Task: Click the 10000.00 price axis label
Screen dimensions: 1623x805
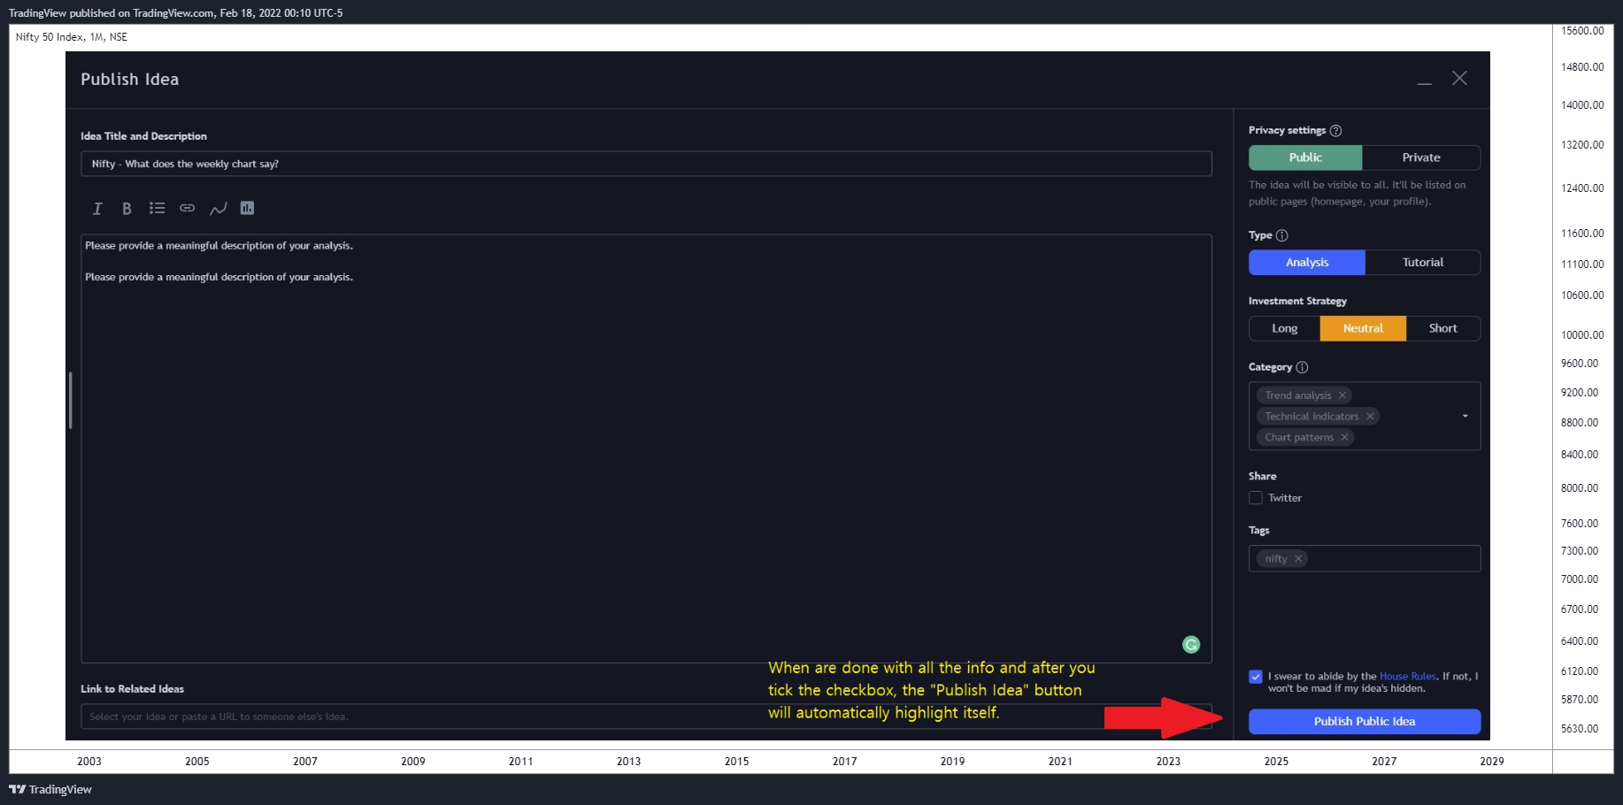Action: tap(1582, 335)
